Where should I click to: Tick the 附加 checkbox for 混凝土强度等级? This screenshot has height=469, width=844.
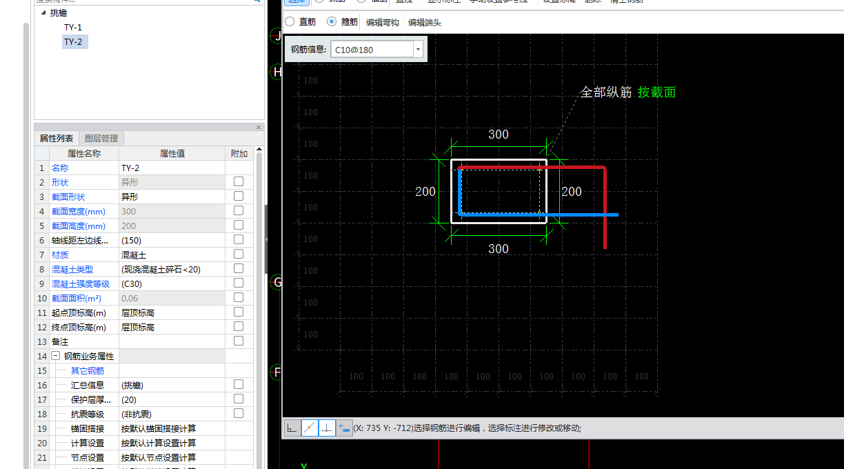[239, 283]
